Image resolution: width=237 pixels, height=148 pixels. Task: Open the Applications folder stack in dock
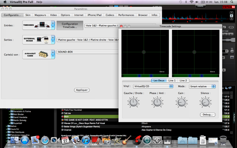[x=182, y=140]
